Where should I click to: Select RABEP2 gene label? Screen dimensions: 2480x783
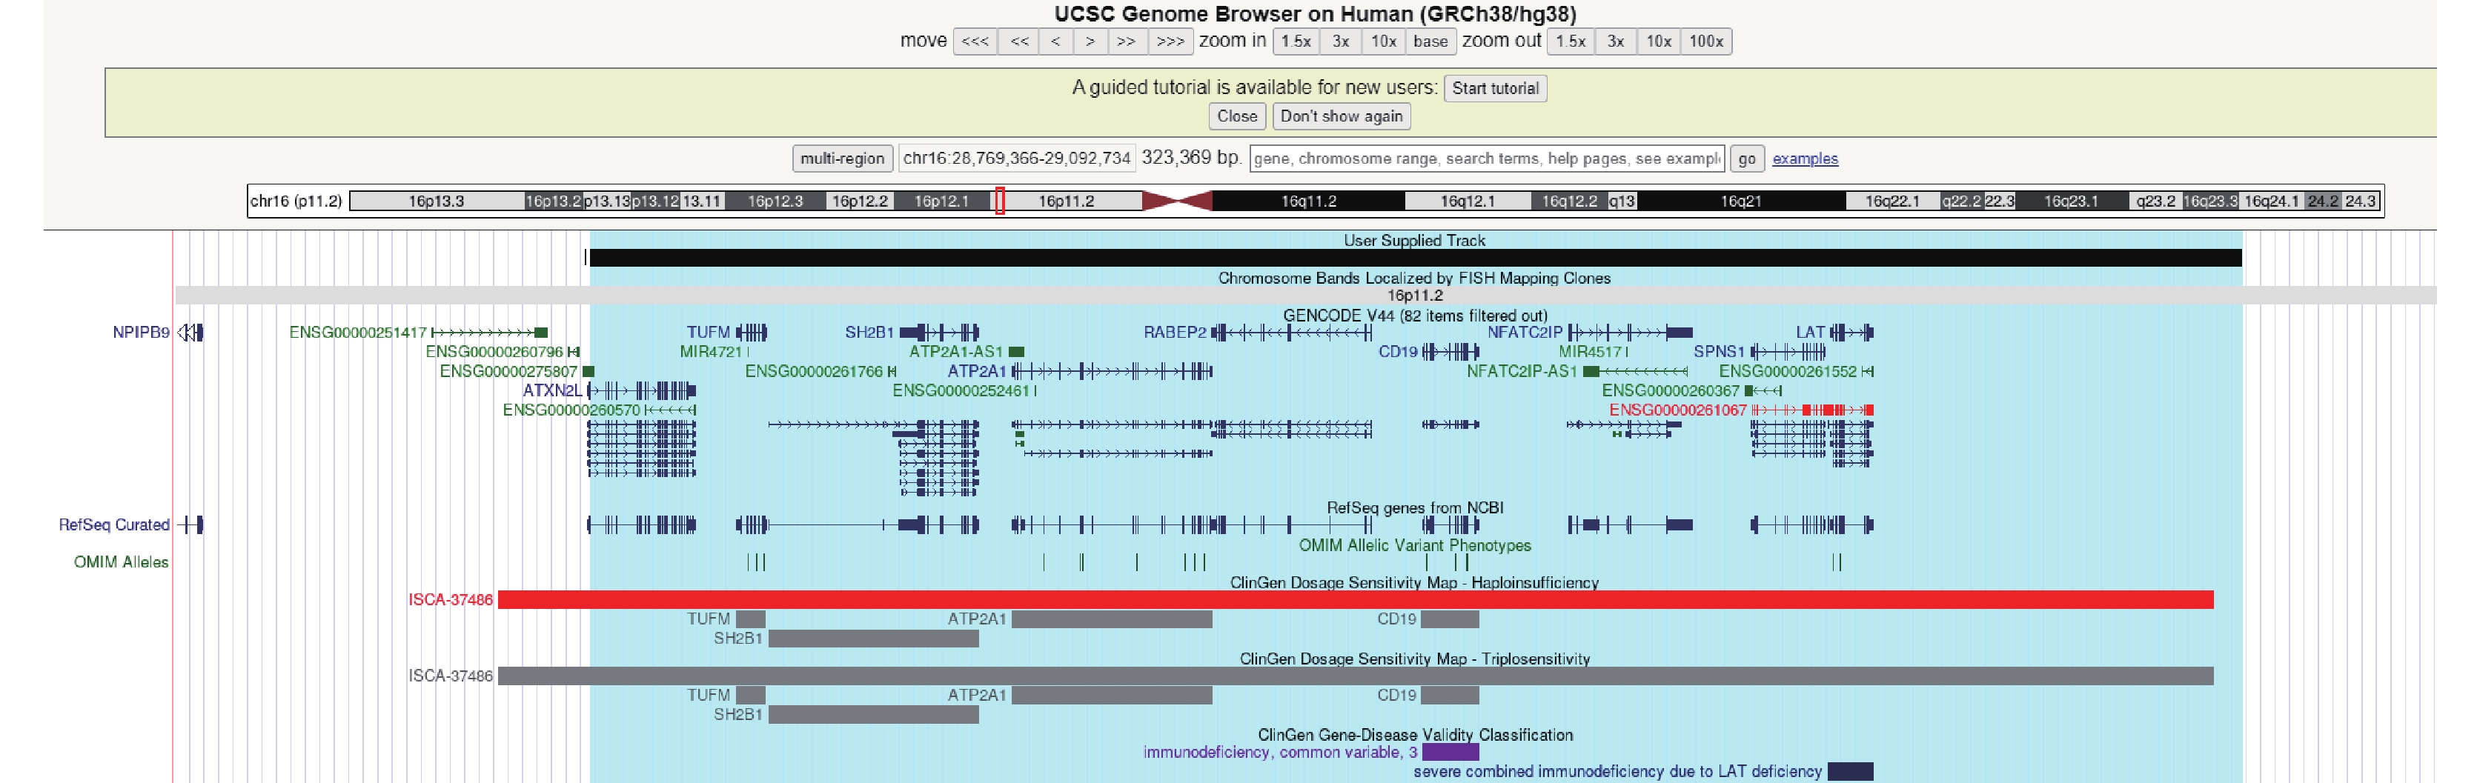tap(1175, 333)
